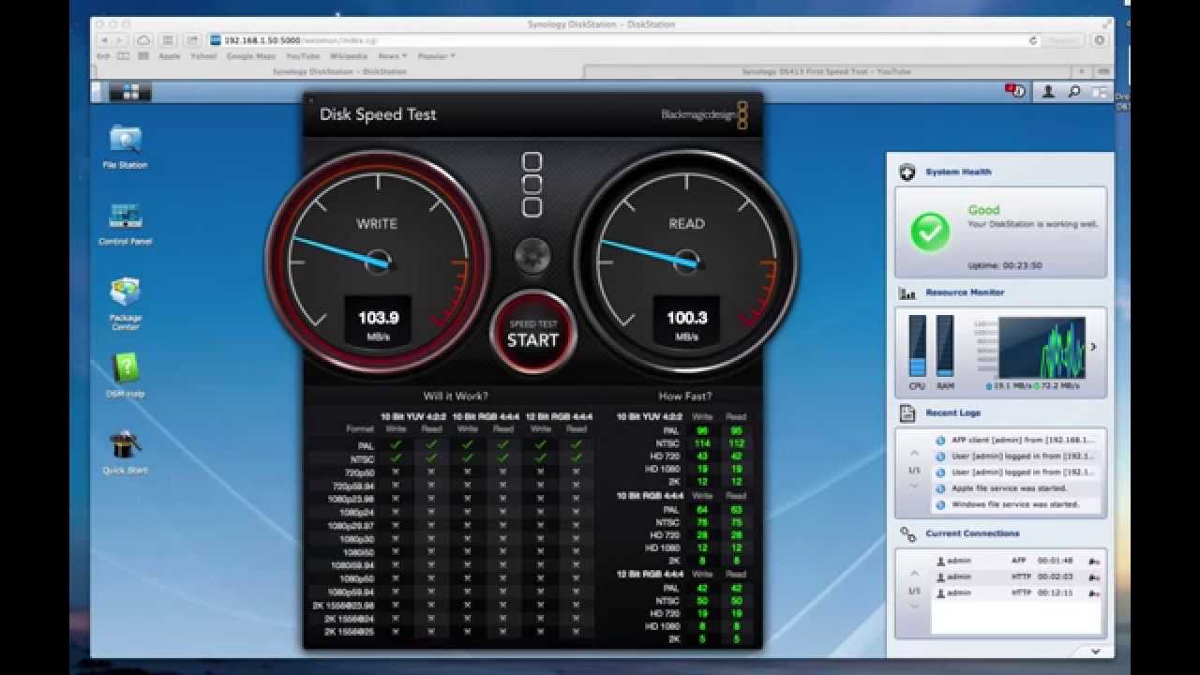Image resolution: width=1200 pixels, height=675 pixels.
Task: Open the Safari Reading List glasses icon
Action: (x=103, y=56)
